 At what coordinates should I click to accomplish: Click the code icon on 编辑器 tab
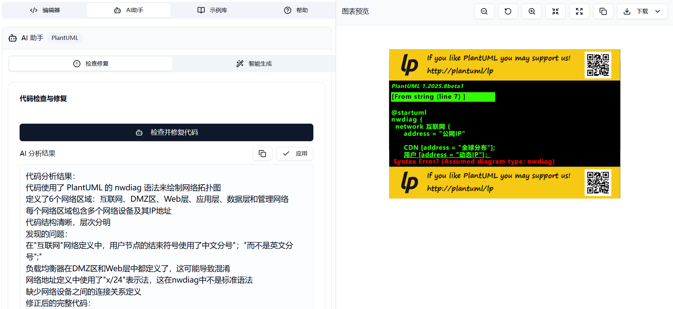click(x=34, y=10)
